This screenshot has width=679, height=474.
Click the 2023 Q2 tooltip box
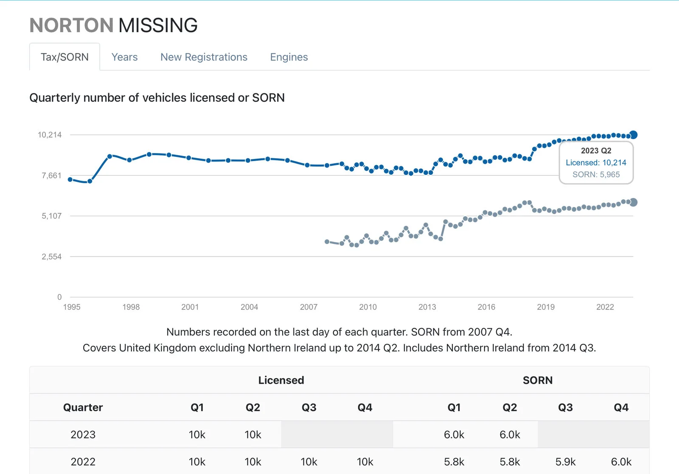coord(596,163)
